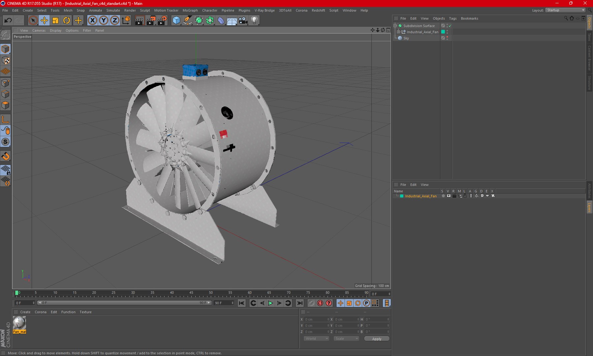Add a Light object
Screen dimensions: 593x356
(x=254, y=20)
